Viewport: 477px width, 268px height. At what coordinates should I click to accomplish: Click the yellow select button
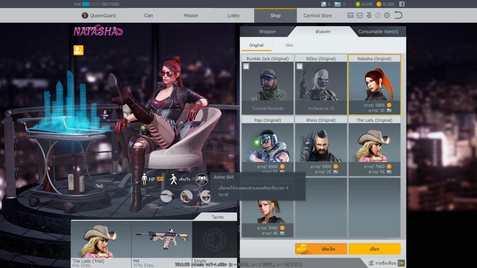click(374, 249)
